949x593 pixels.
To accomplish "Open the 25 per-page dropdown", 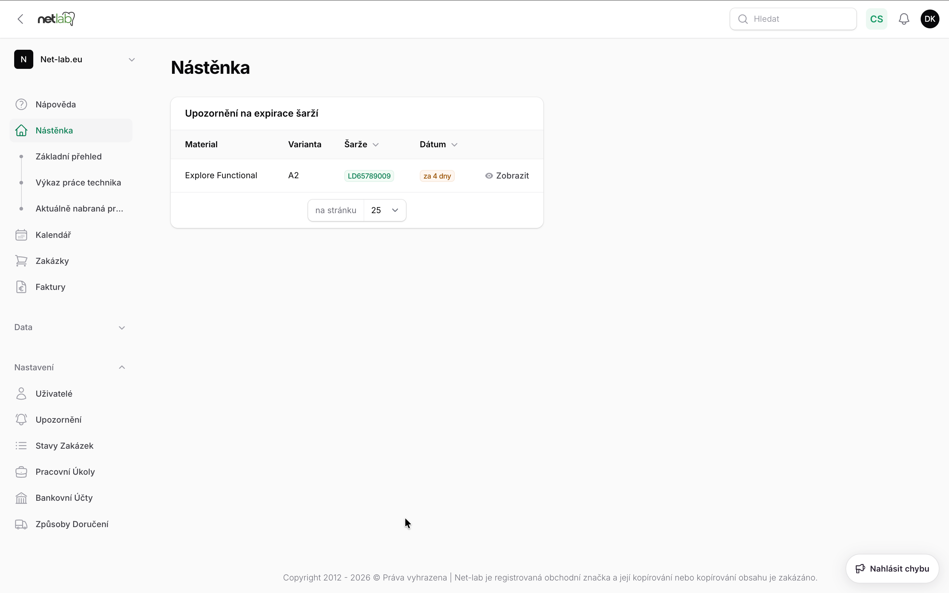I will point(385,210).
